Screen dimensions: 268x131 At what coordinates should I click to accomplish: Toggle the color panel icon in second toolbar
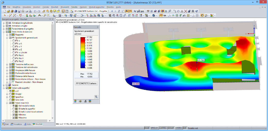[202, 16]
